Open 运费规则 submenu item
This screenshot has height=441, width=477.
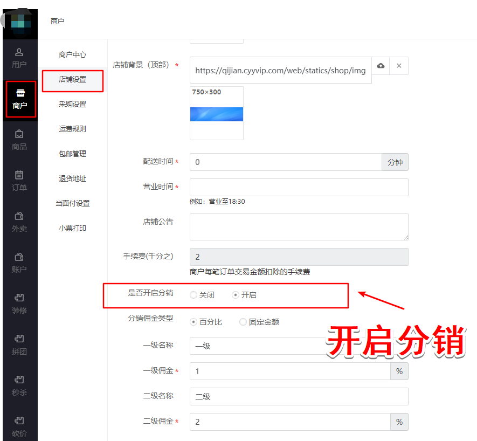point(72,129)
